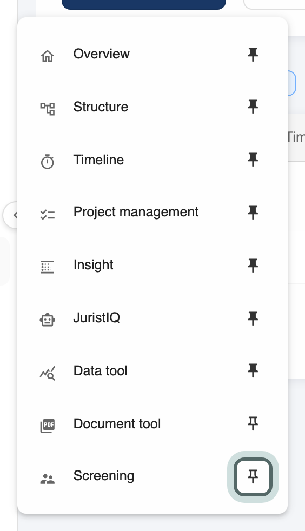Open the Overview page
Image resolution: width=305 pixels, height=531 pixels.
102,54
